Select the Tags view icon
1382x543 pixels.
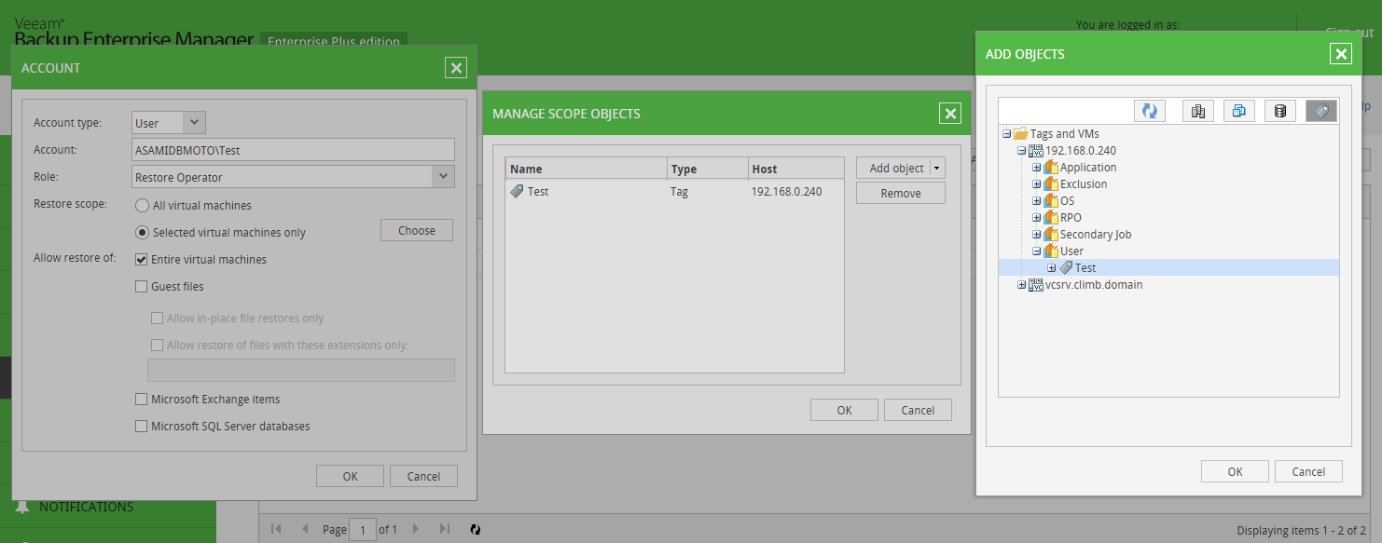coord(1321,111)
